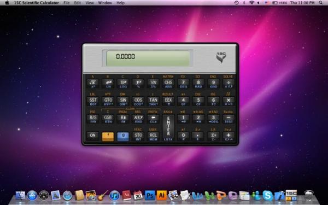
Task: Open Finder in the dock
Action: [x=20, y=196]
